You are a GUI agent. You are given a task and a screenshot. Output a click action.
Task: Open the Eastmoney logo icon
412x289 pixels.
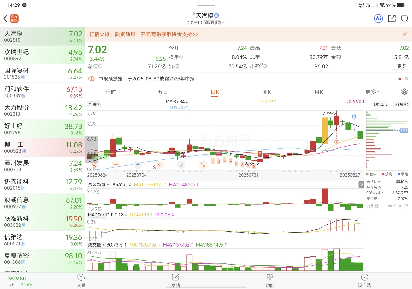(14, 19)
